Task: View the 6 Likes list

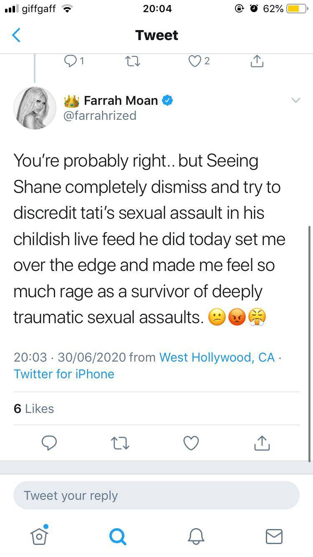Action: (x=33, y=409)
